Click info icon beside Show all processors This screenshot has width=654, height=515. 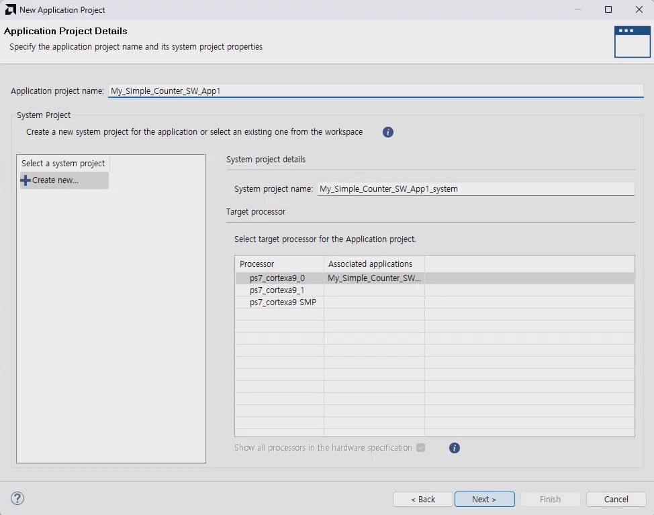(454, 448)
